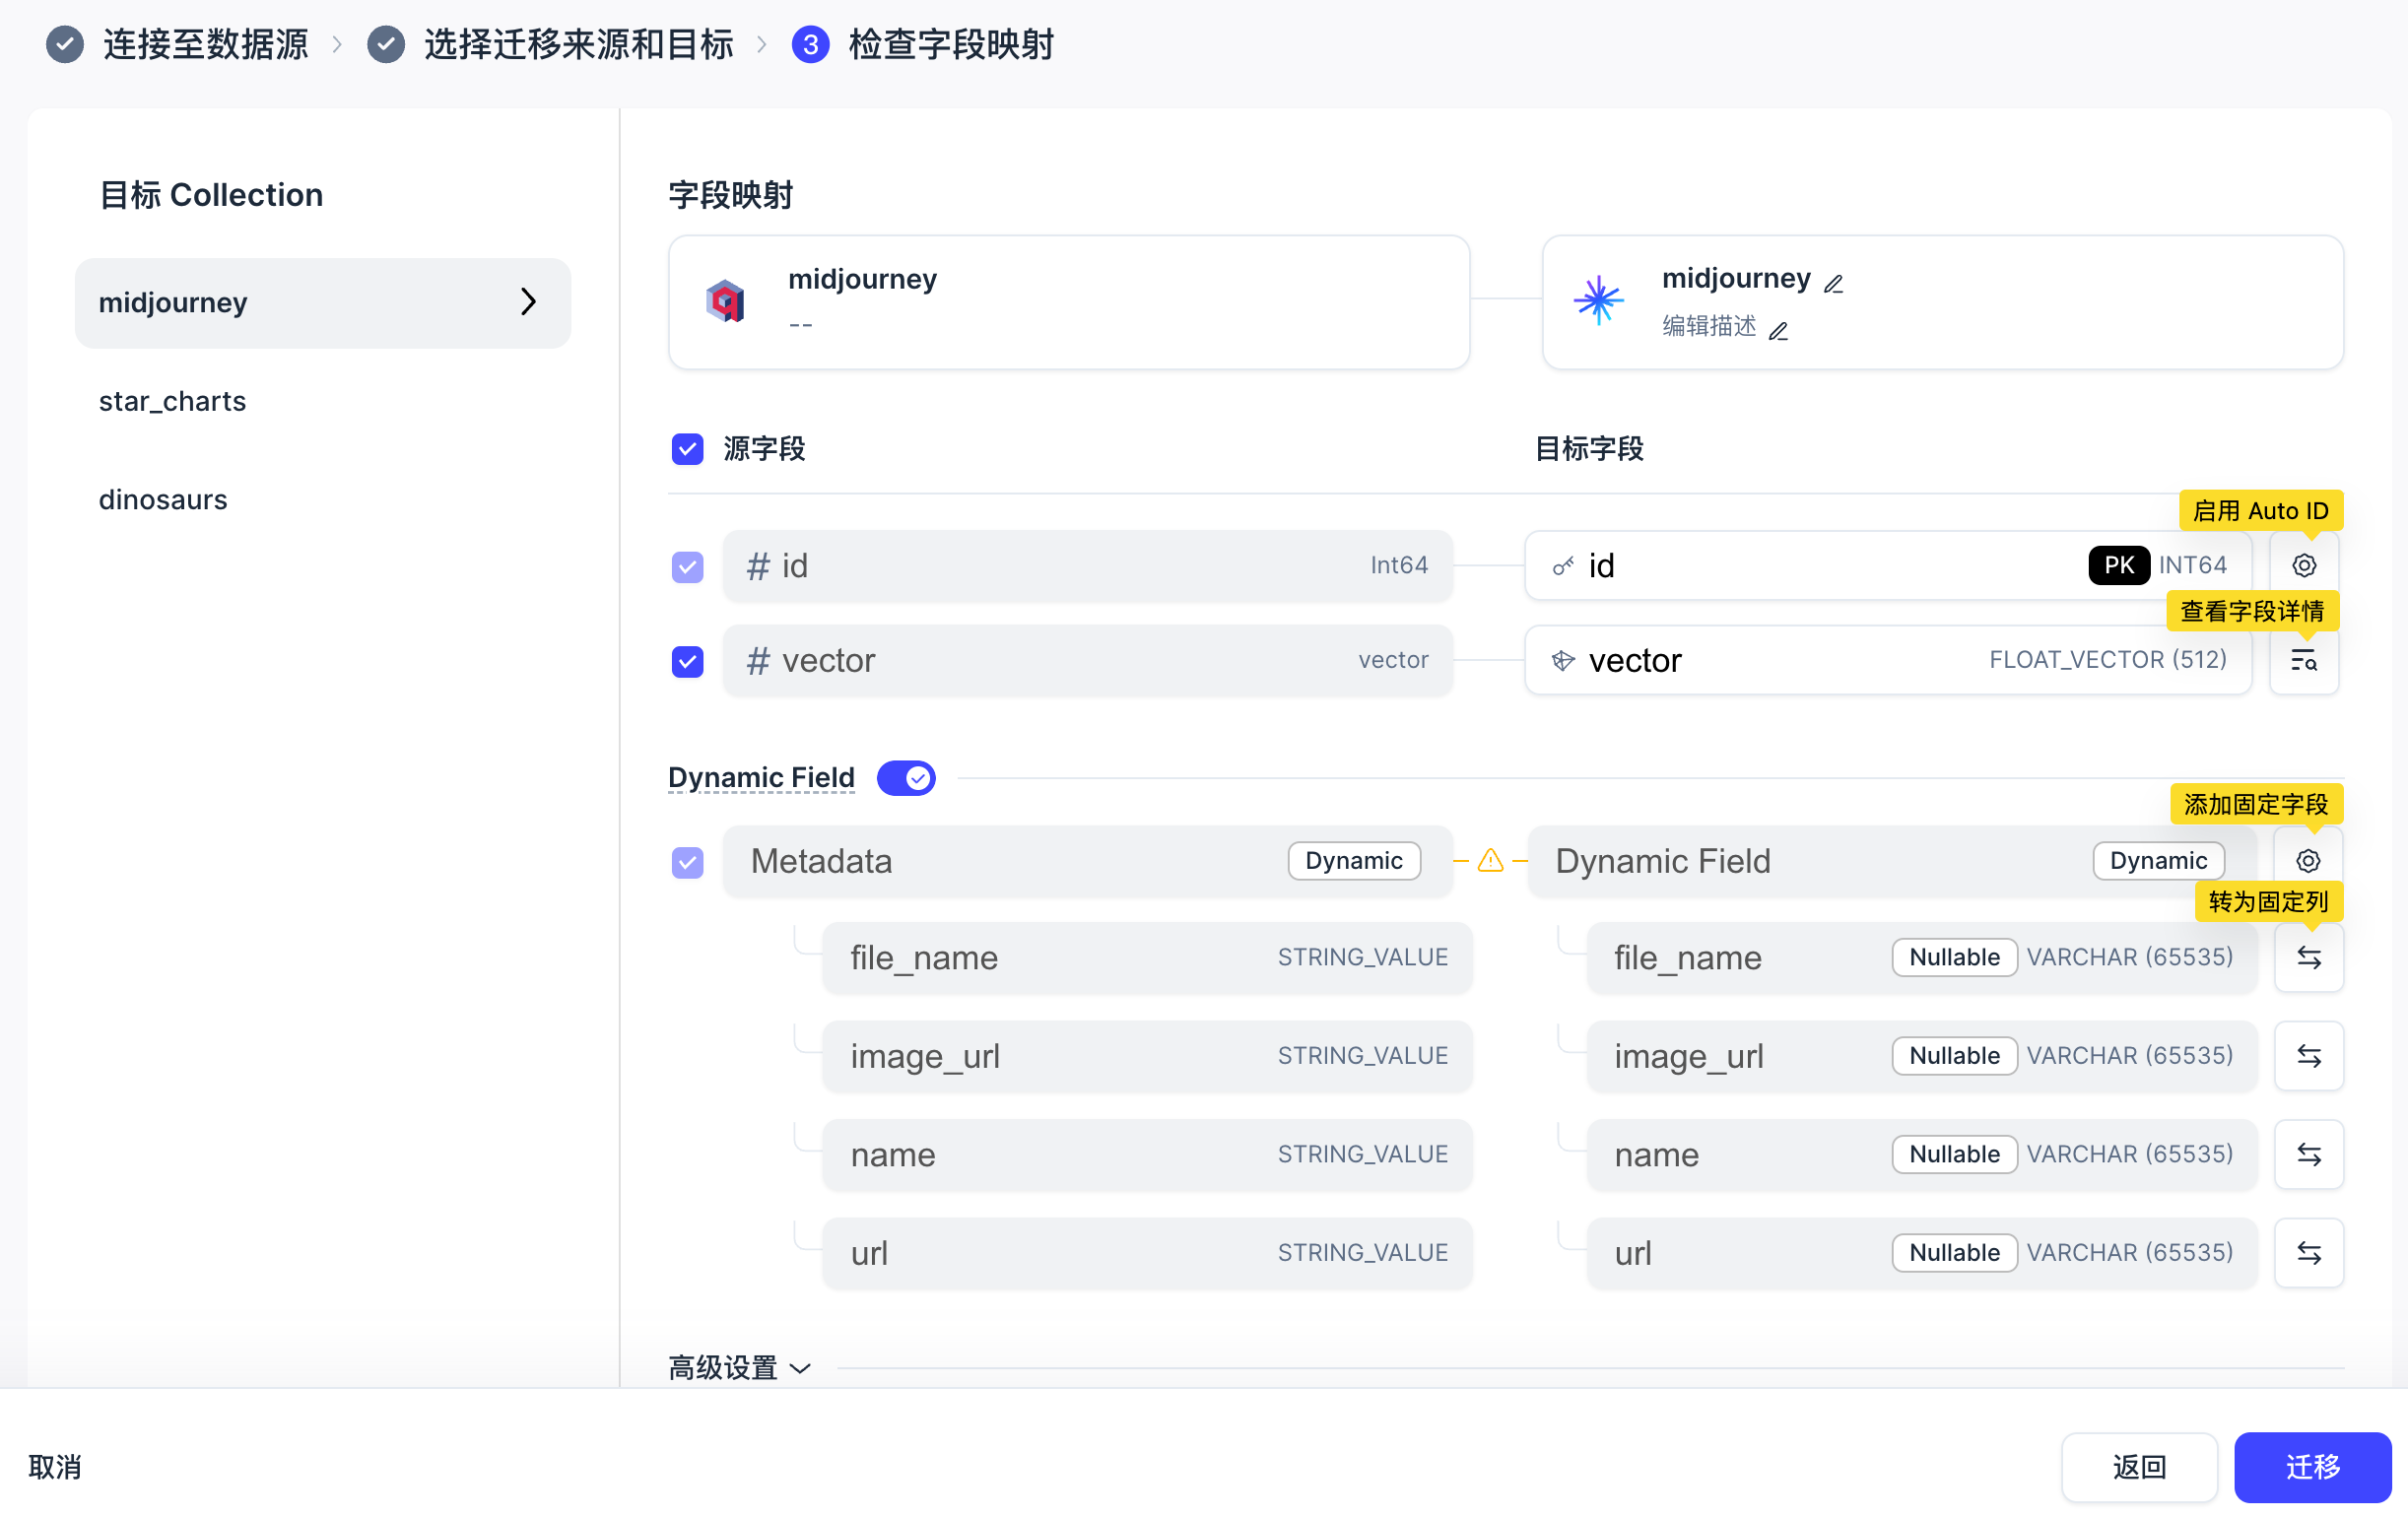Go to step 连接至数据源
Viewport: 2408px width, 1517px height.
206,44
